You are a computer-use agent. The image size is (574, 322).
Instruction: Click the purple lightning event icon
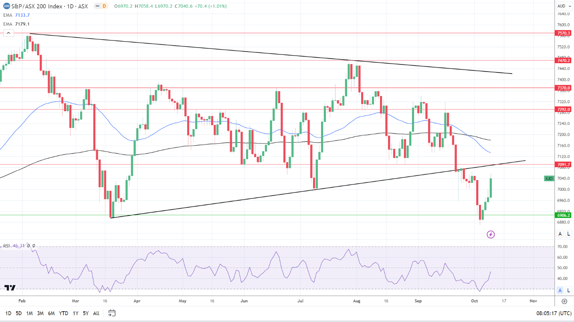pyautogui.click(x=491, y=234)
